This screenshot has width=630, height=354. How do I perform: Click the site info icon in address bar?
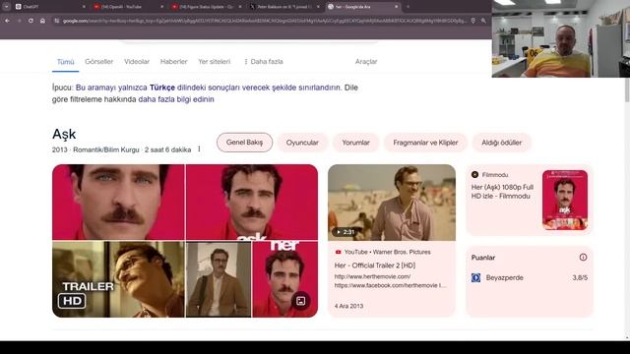[57, 21]
